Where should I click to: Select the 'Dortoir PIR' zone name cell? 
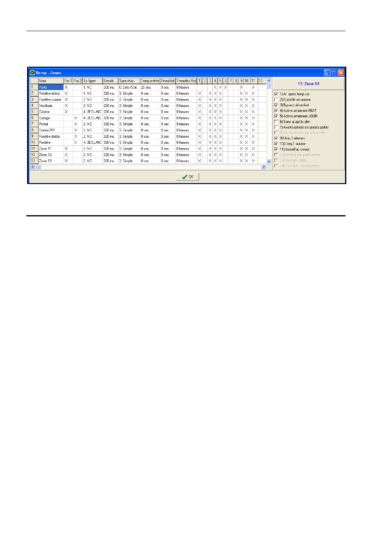click(x=51, y=130)
